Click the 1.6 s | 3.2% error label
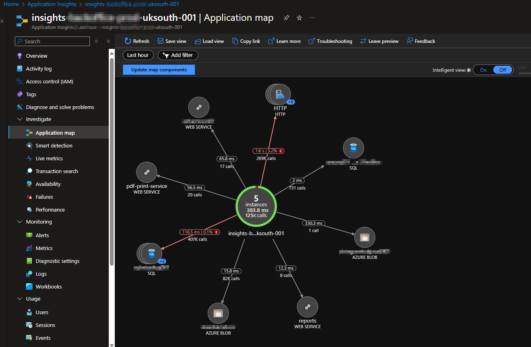The width and height of the screenshot is (531, 347). [268, 151]
